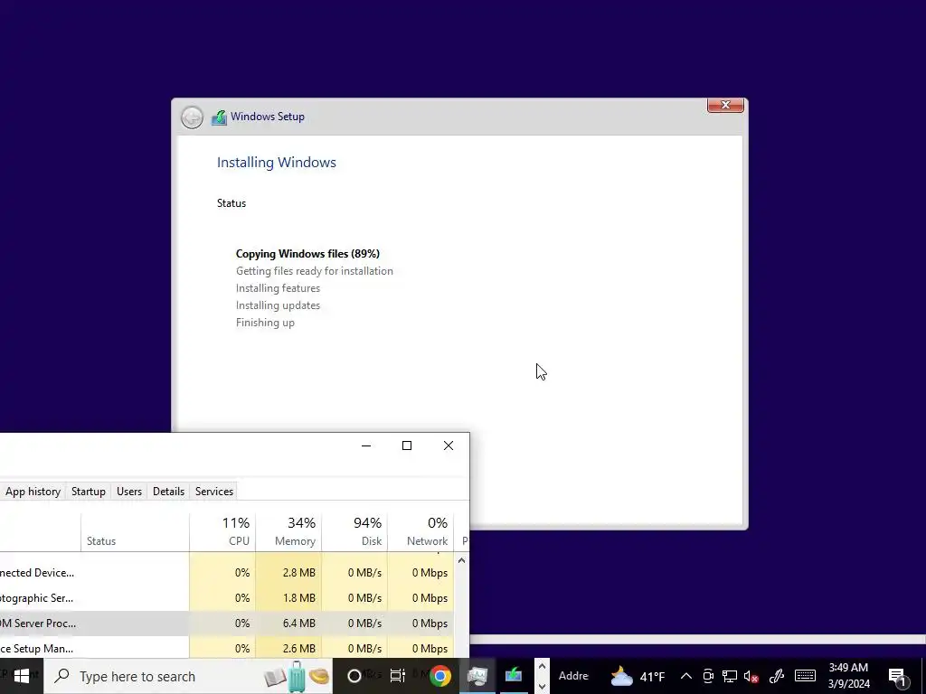This screenshot has width=926, height=694.
Task: Click the taskbar toolbar scroll down arrow
Action: [542, 686]
